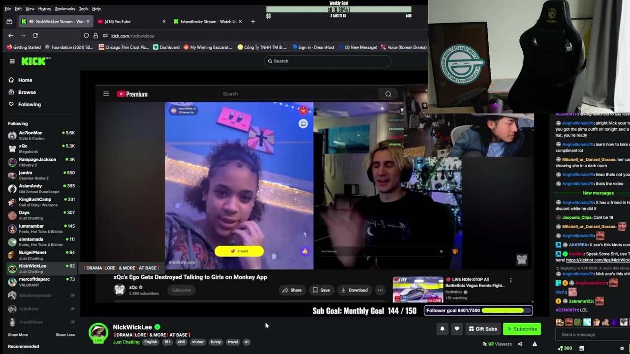Screen dimensions: 630x354
Task: Open AsianAndy channel in Following list
Action: 41,188
